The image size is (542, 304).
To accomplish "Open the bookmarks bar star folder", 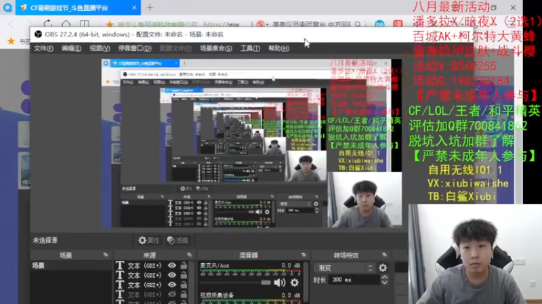I will click(x=11, y=41).
